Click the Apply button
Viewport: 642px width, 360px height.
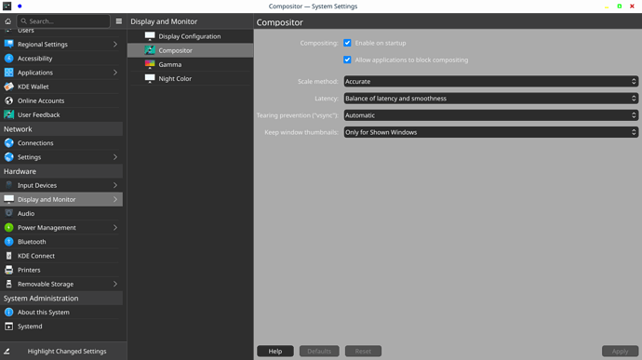coord(620,352)
